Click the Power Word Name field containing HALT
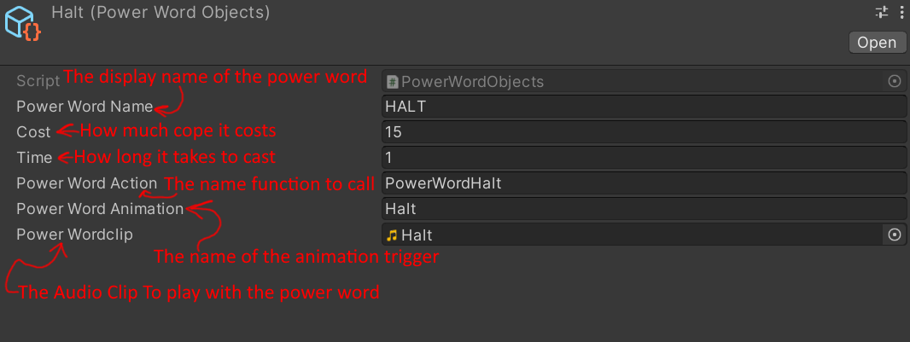910x342 pixels. [x=644, y=107]
